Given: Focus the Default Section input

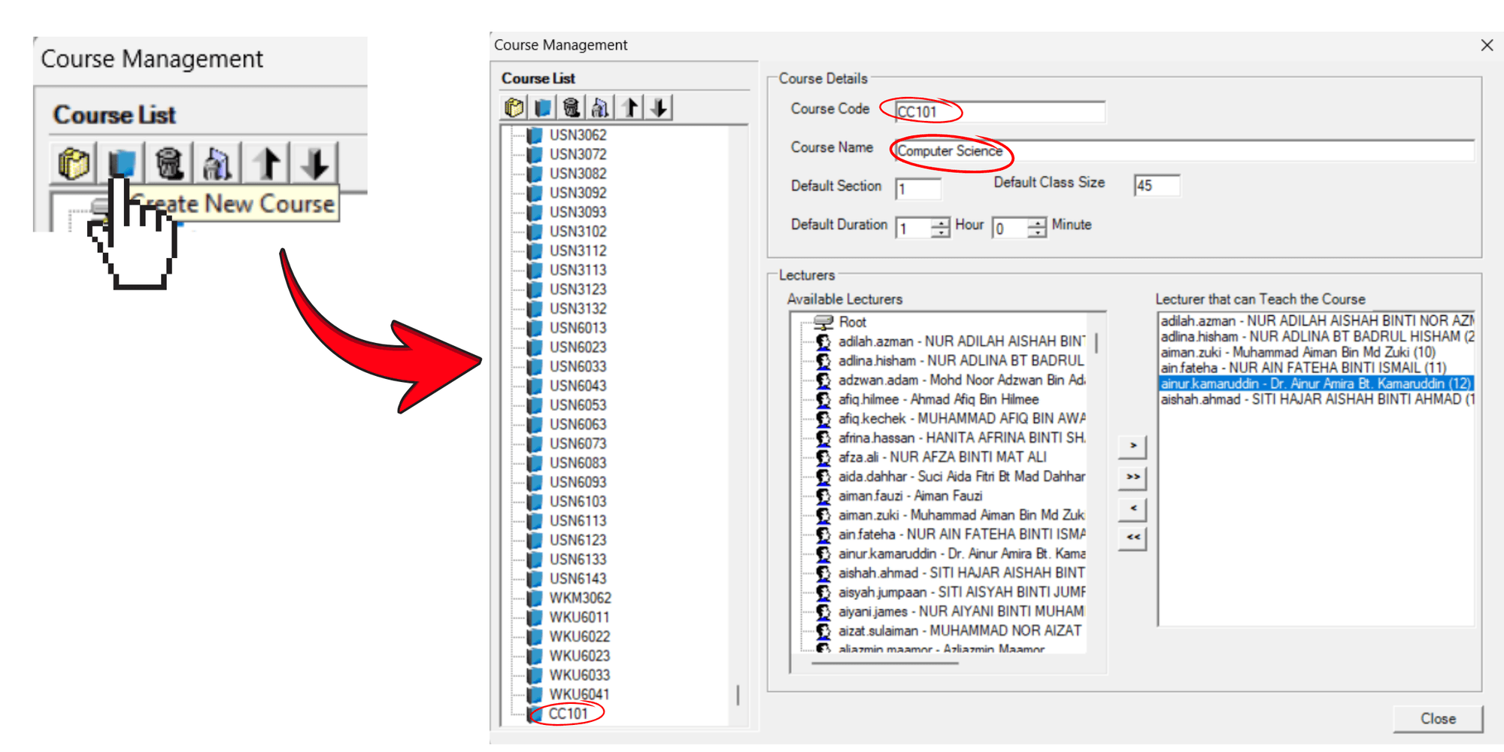Looking at the screenshot, I should click(918, 188).
